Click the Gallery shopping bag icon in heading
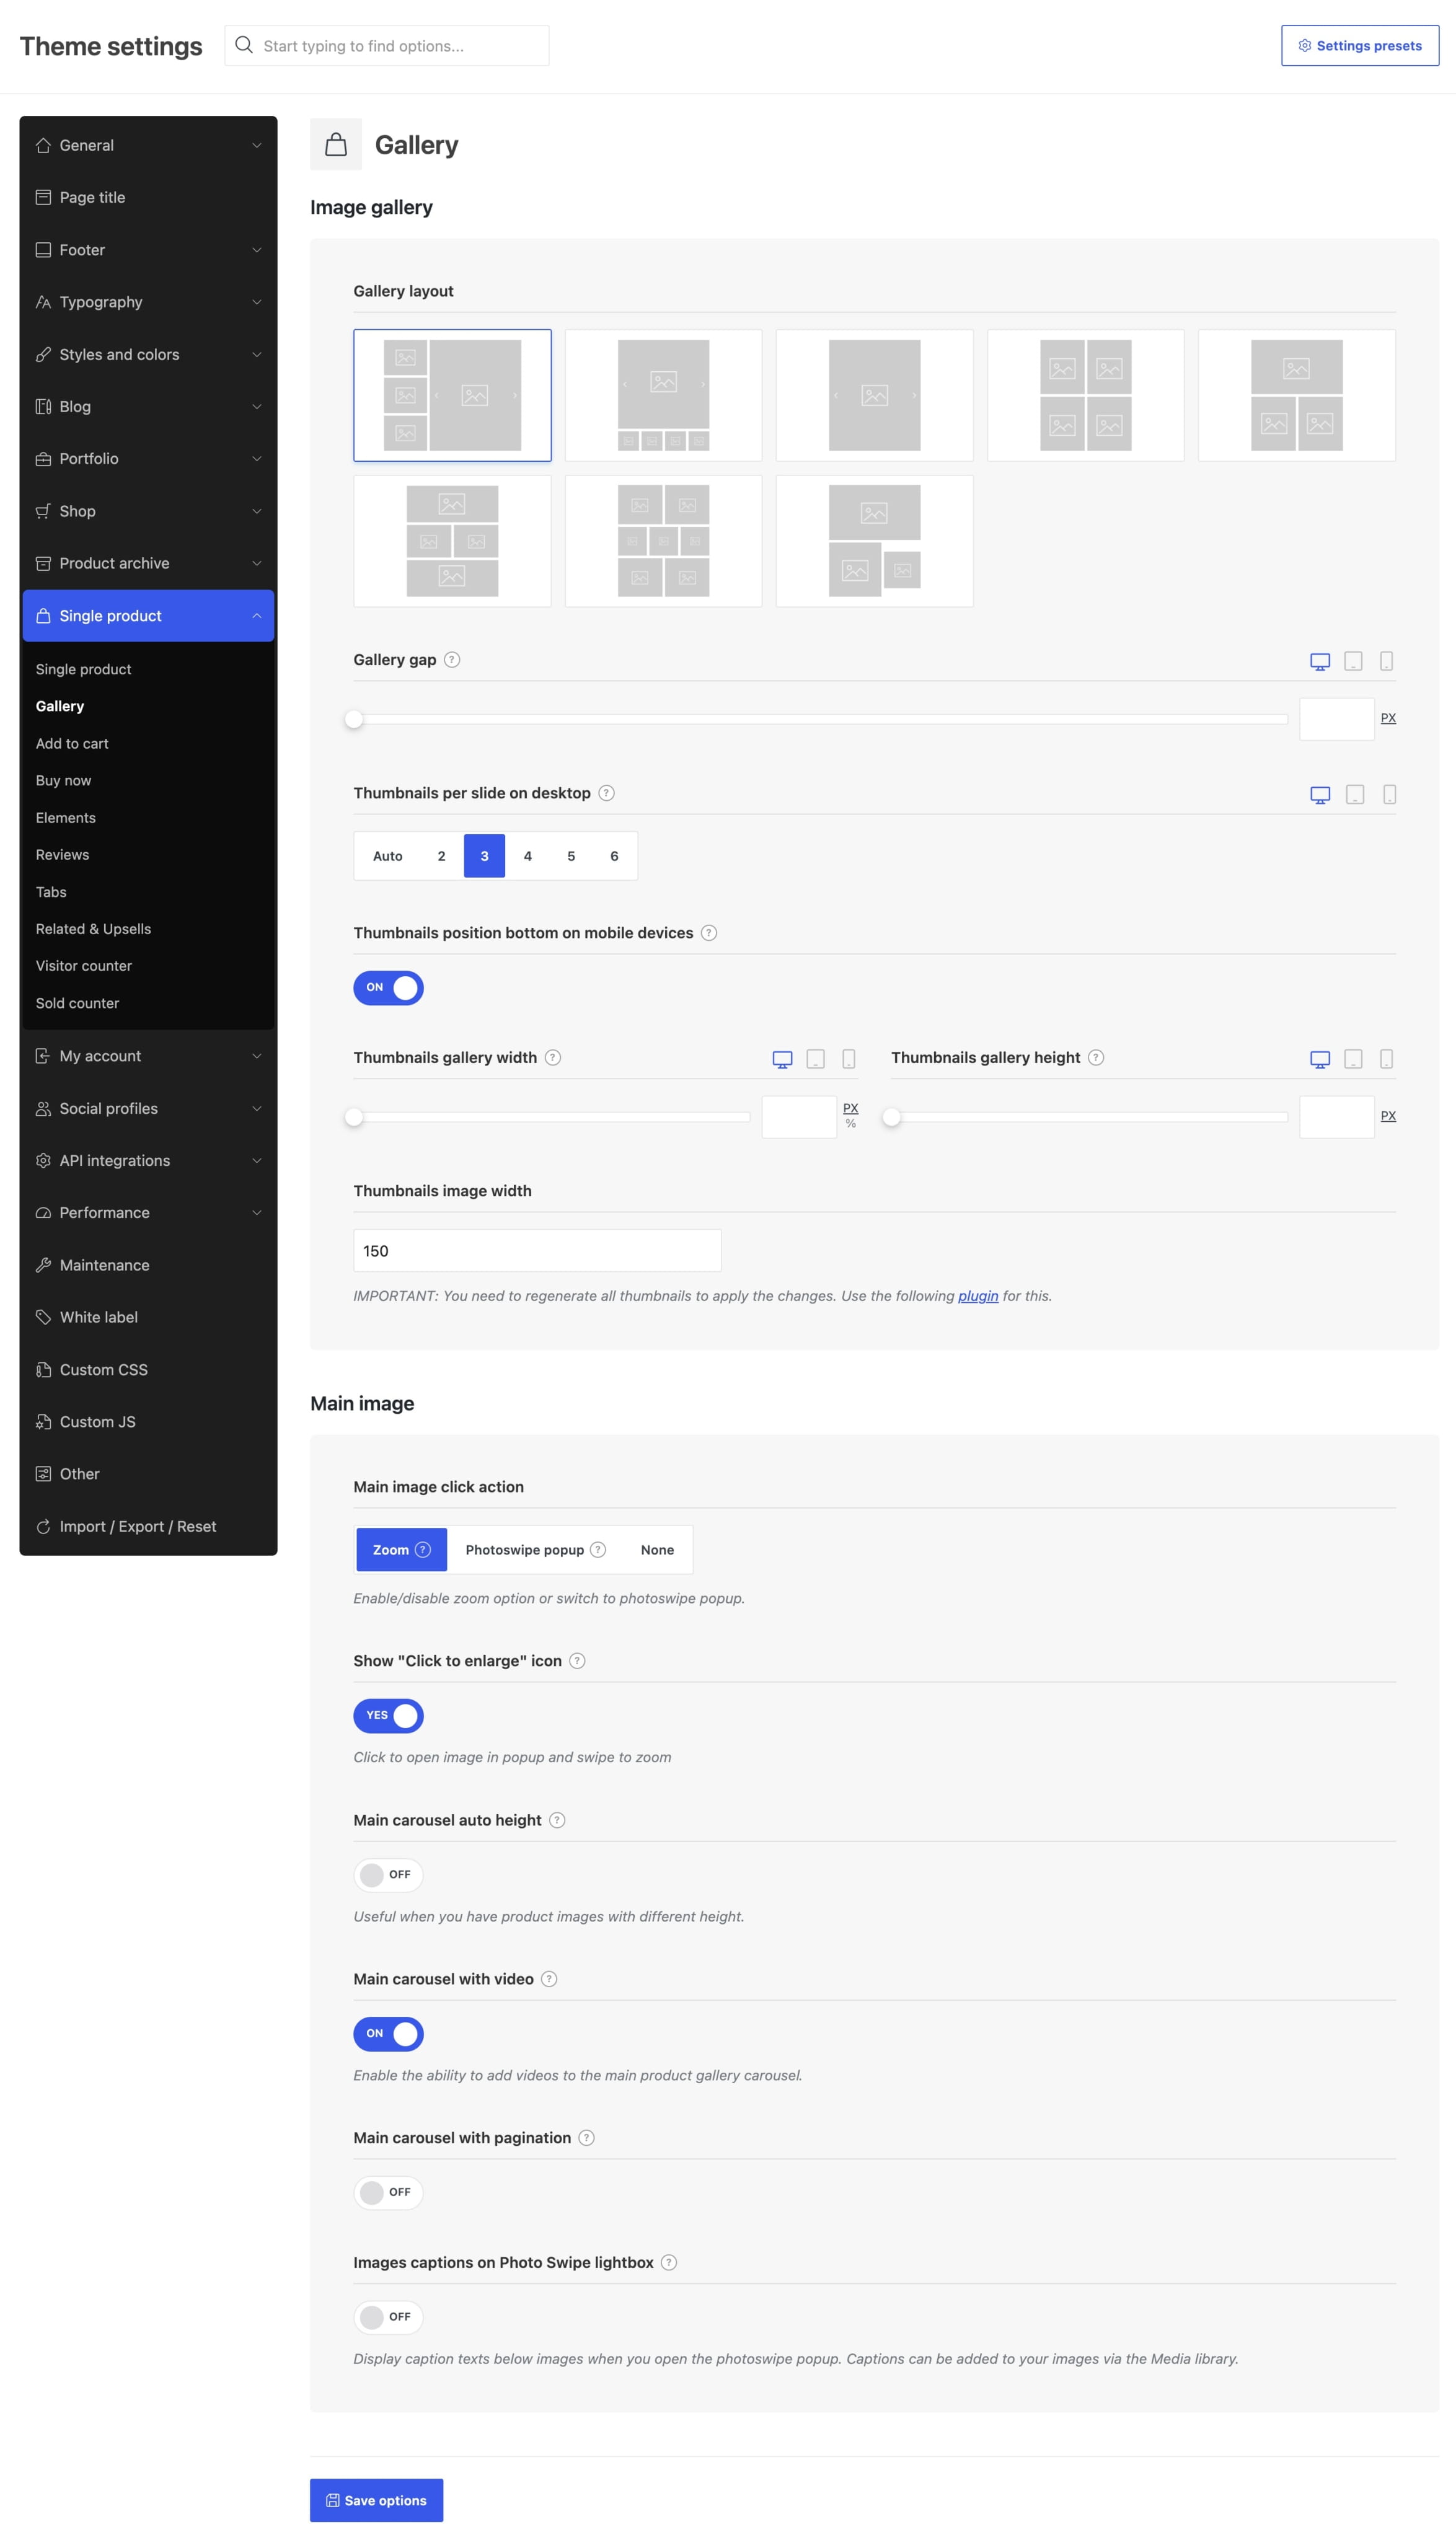The width and height of the screenshot is (1456, 2540). (336, 145)
